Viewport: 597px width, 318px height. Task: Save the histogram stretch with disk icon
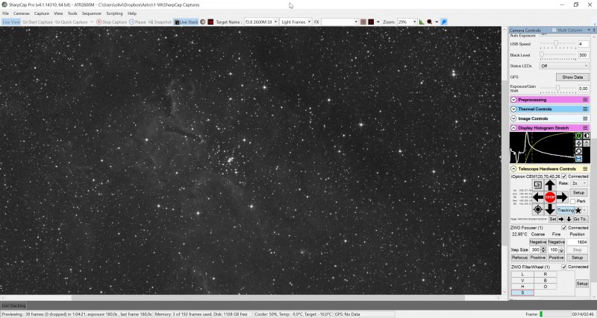pos(579,159)
